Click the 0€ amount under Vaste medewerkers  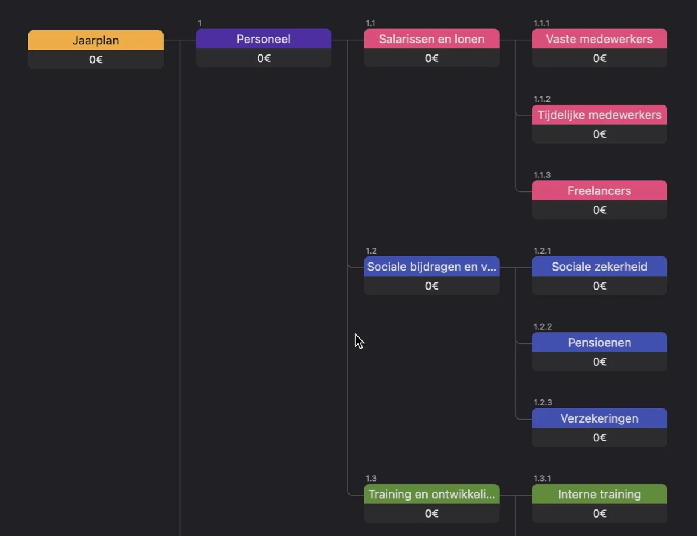pos(599,59)
